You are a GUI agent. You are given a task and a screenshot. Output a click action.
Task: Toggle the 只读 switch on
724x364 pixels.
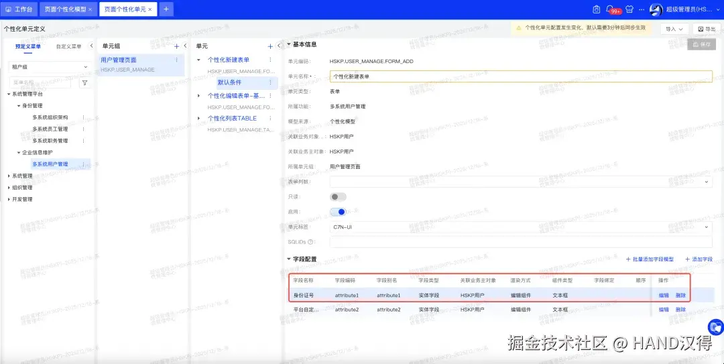pos(338,197)
